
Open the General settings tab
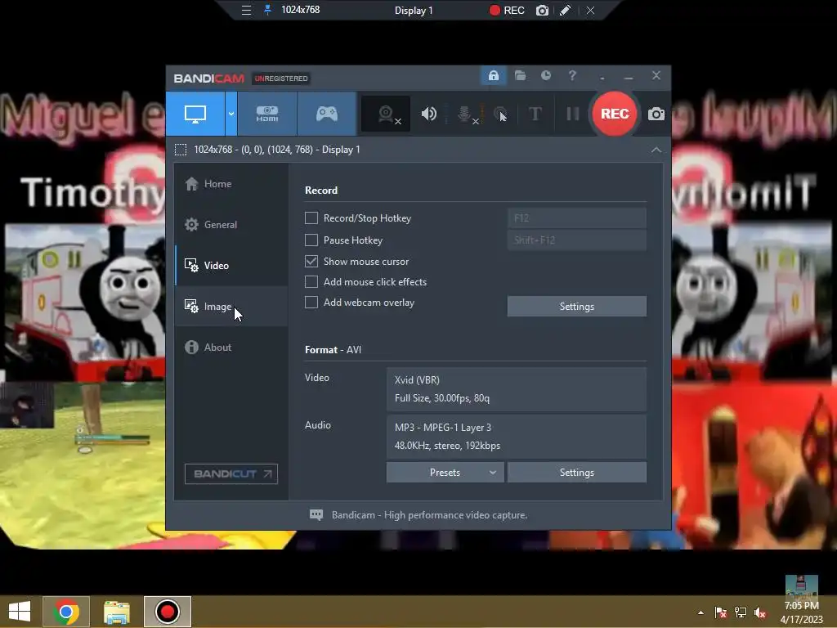[x=231, y=224]
